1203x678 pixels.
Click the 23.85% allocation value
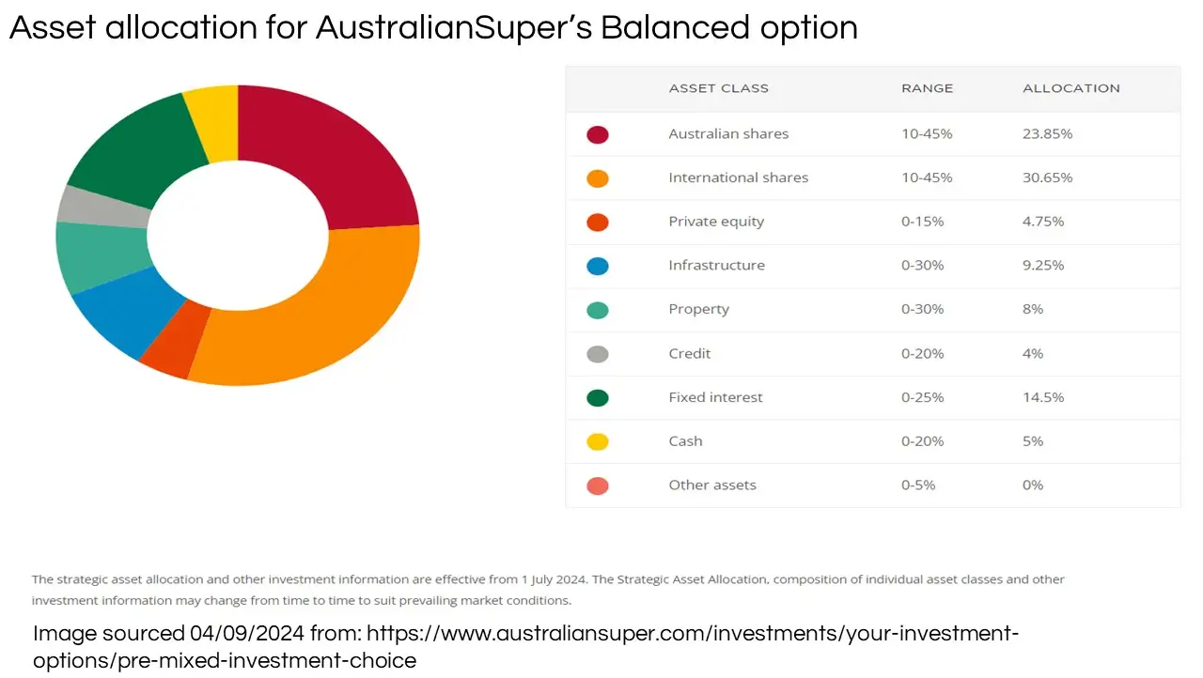(1047, 134)
